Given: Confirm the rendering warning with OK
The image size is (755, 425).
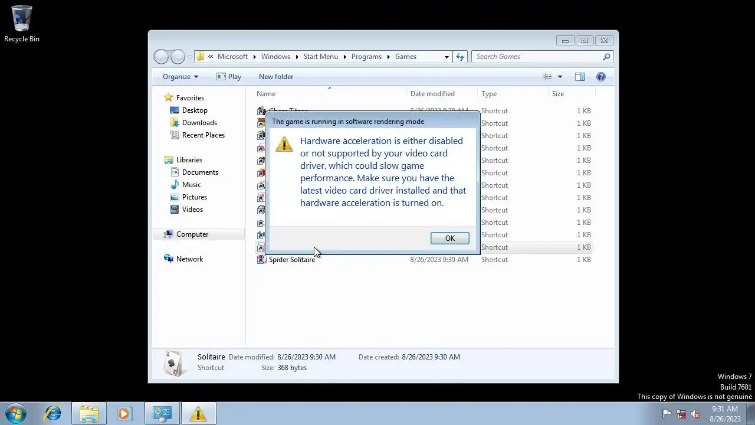Looking at the screenshot, I should [x=449, y=238].
